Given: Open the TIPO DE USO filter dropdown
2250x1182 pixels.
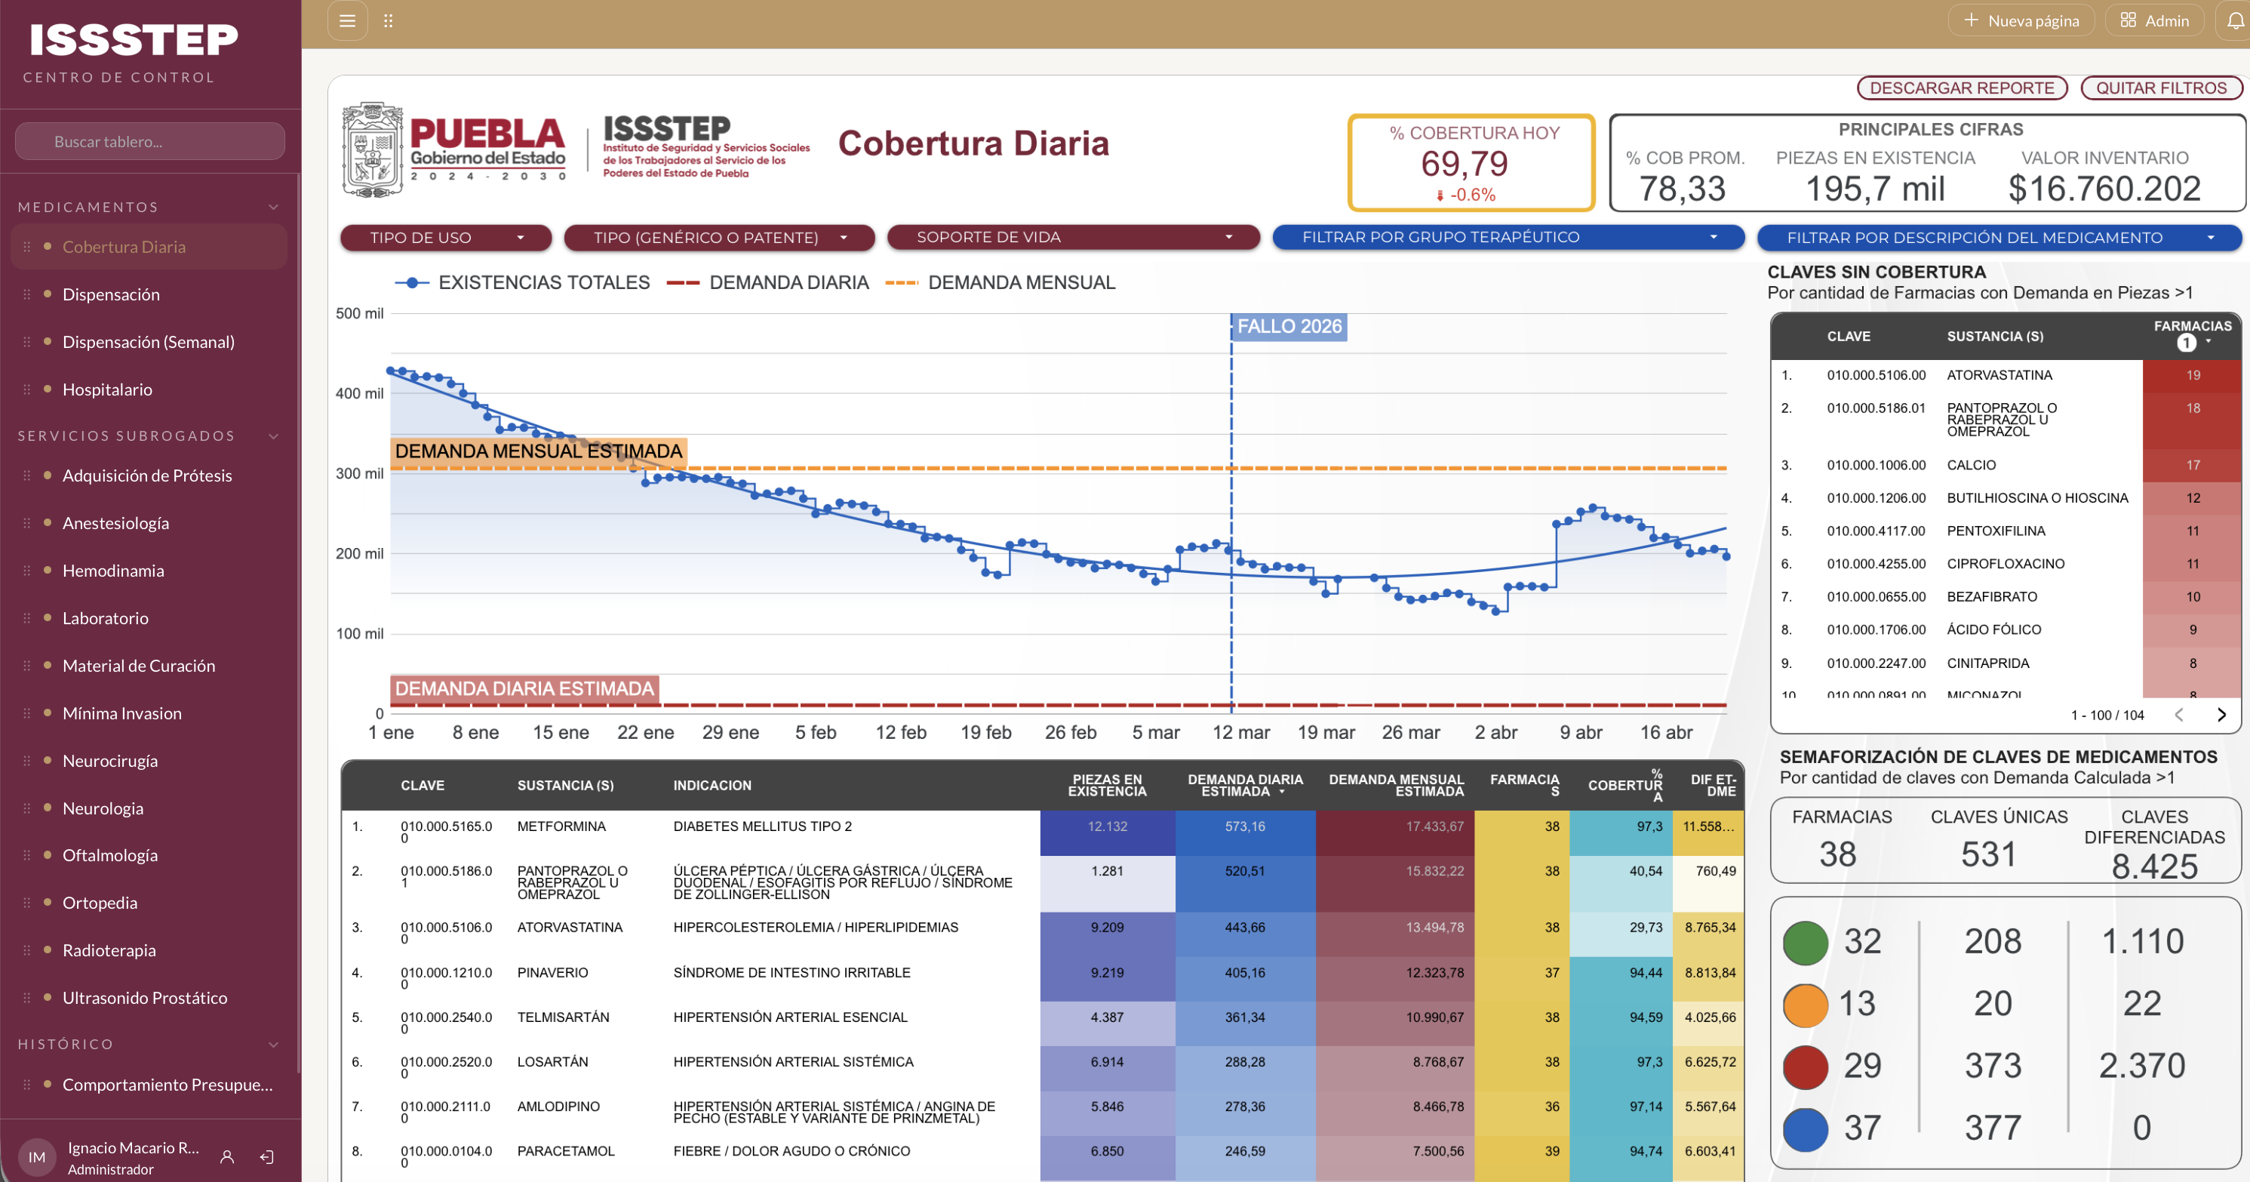Looking at the screenshot, I should pos(445,238).
